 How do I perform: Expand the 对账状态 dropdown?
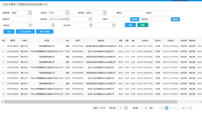[67, 13]
